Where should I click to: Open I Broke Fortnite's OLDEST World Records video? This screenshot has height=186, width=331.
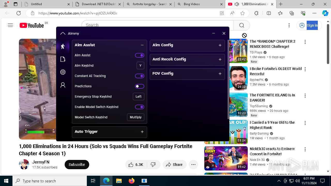pos(276,71)
